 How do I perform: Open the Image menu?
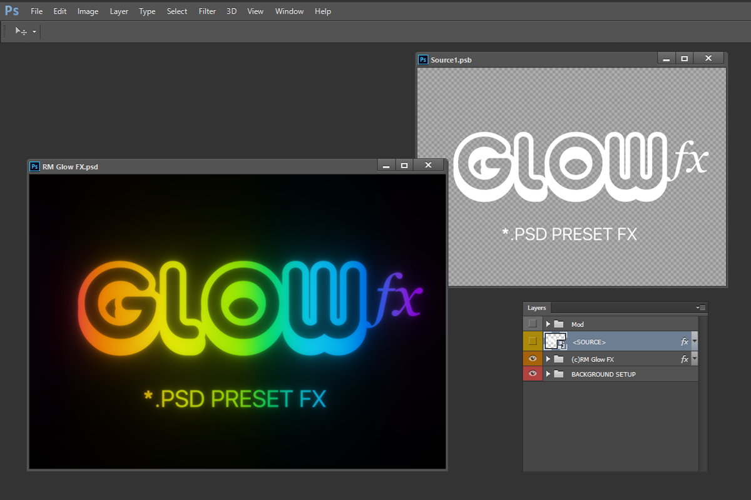pos(88,11)
